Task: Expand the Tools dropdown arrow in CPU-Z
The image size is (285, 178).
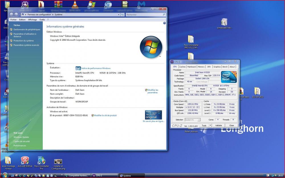Action: (x=210, y=125)
